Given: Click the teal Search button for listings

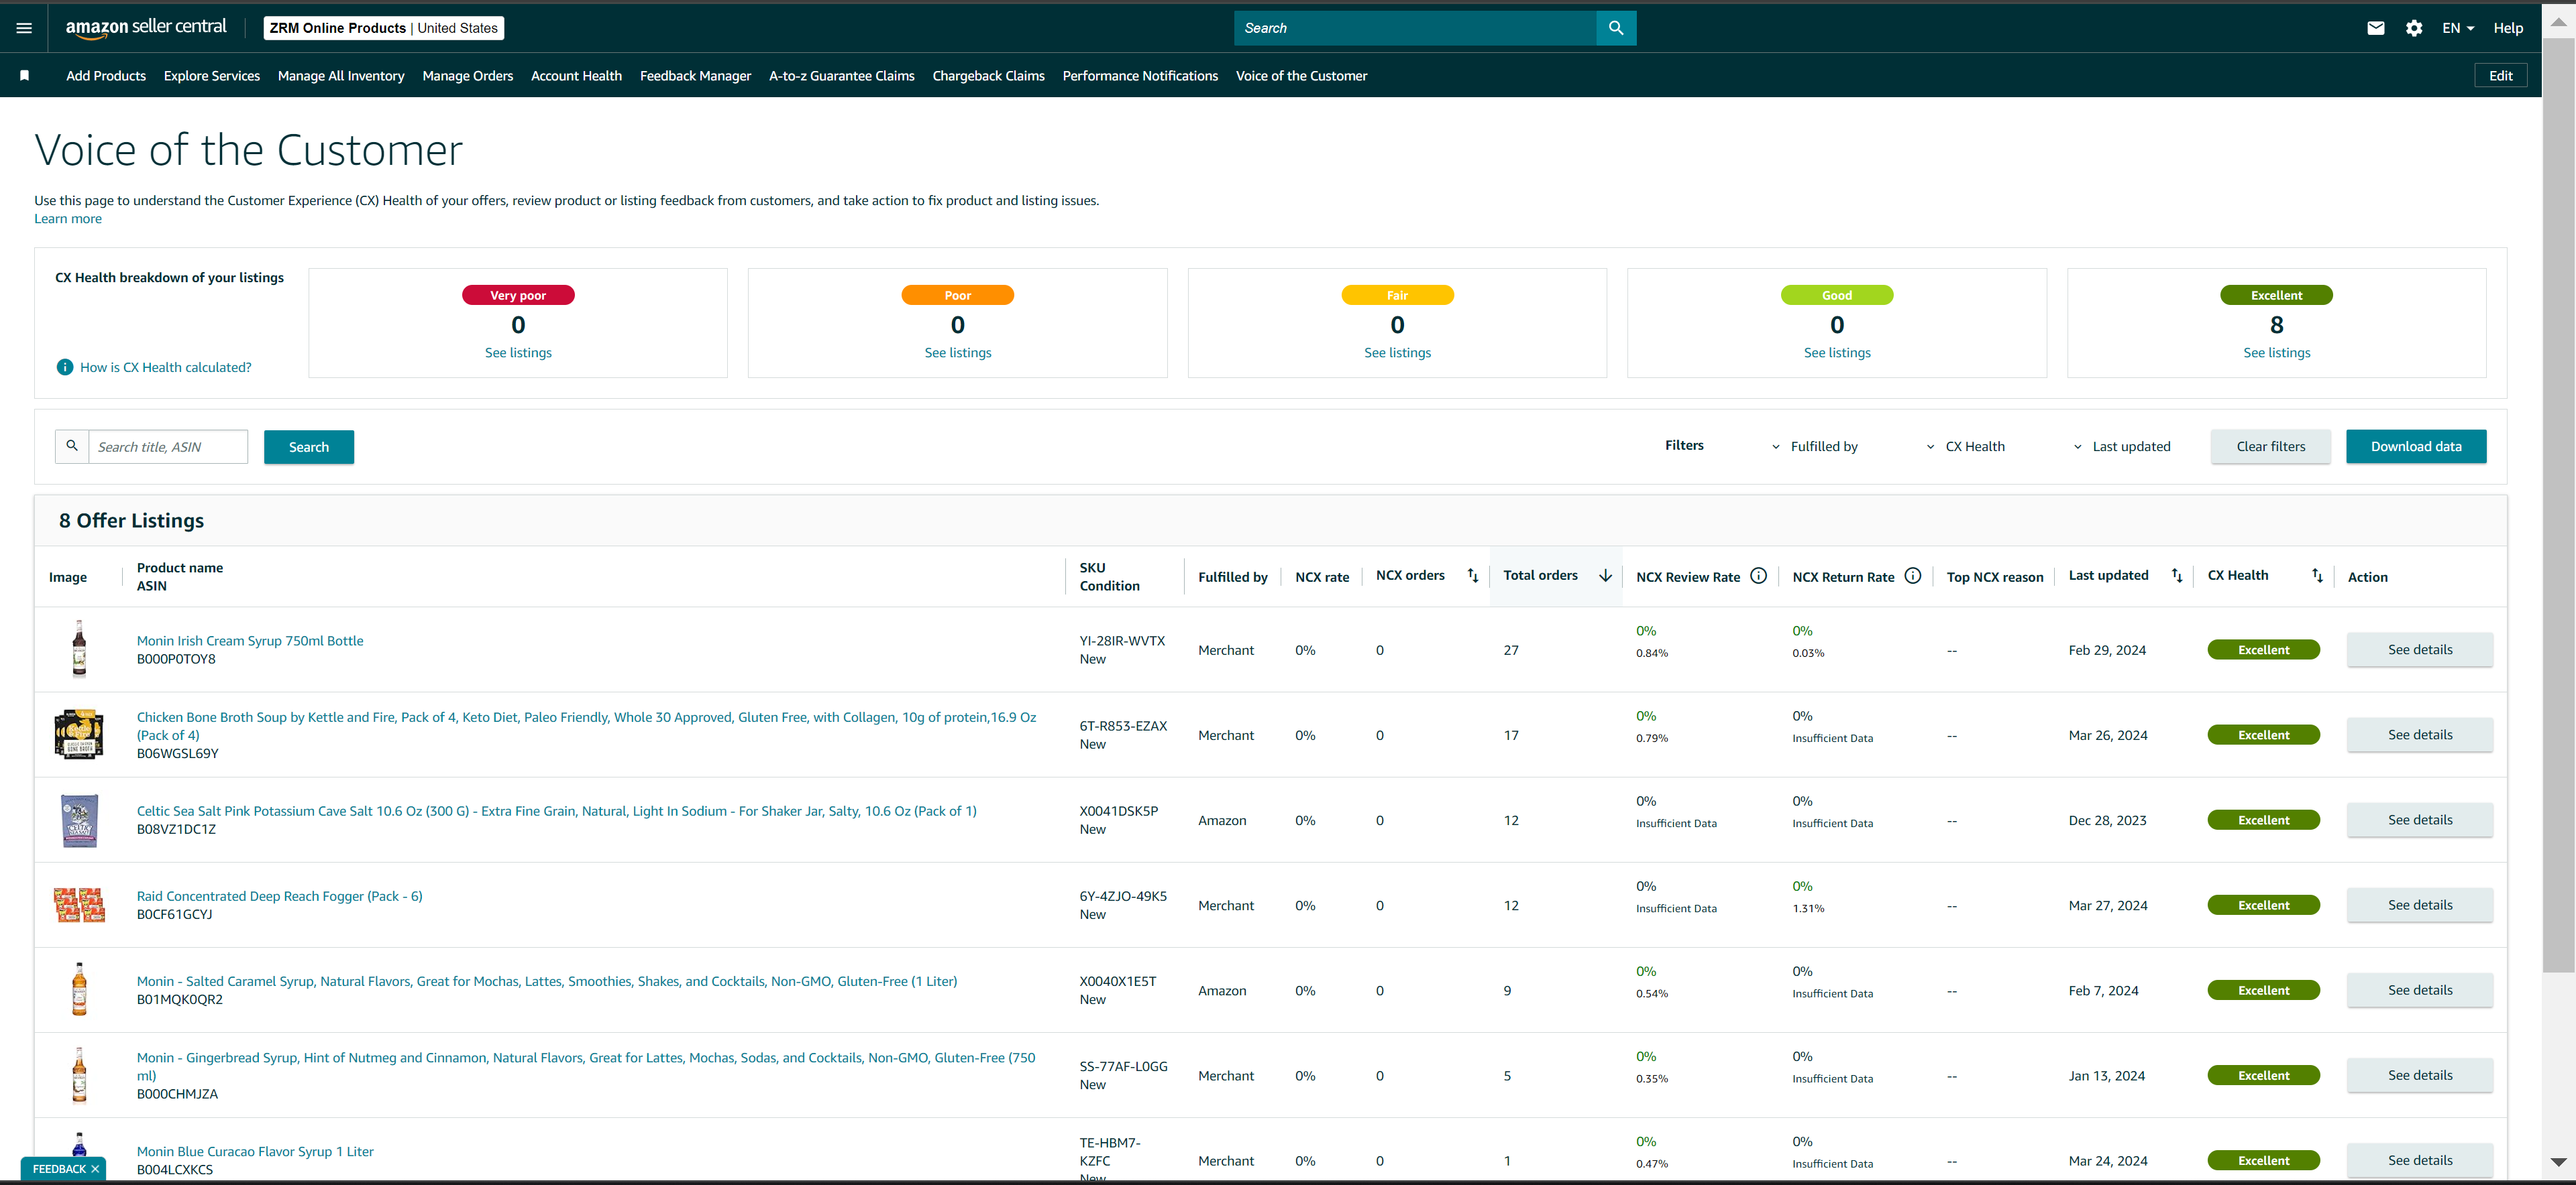Looking at the screenshot, I should click(x=309, y=446).
